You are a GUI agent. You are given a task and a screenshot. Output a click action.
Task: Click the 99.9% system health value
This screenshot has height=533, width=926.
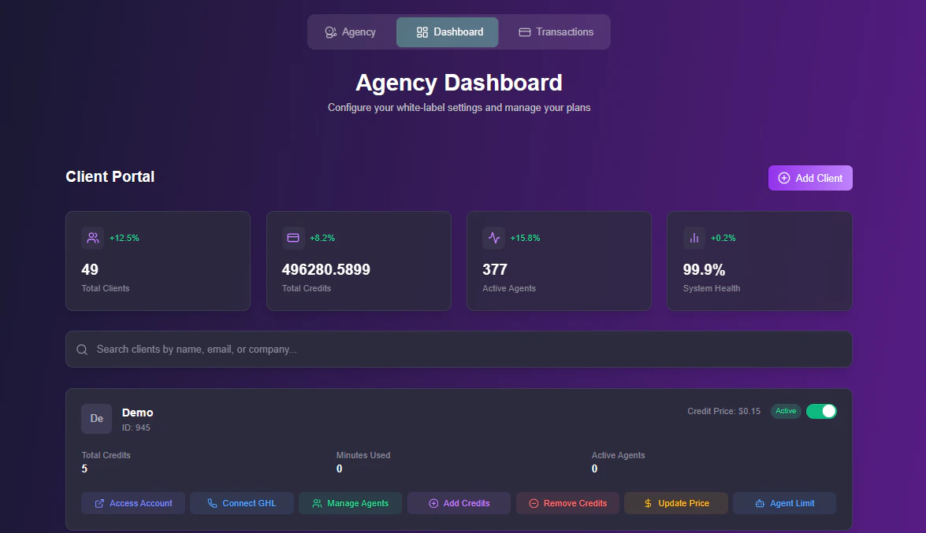pyautogui.click(x=704, y=270)
